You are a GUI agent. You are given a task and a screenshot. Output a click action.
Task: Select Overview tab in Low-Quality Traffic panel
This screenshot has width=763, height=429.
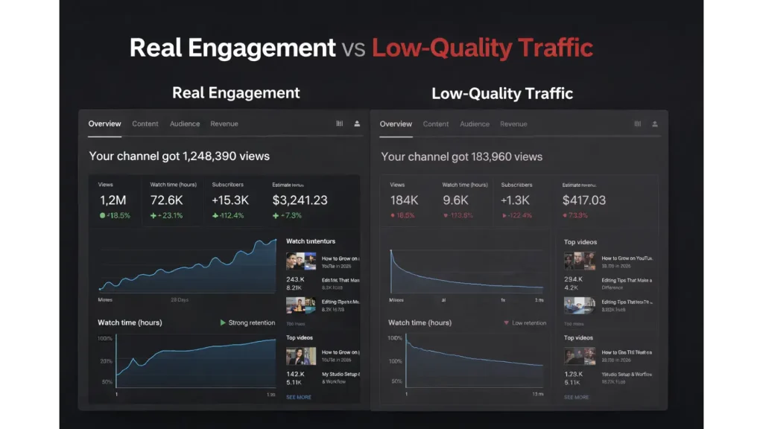click(x=396, y=124)
